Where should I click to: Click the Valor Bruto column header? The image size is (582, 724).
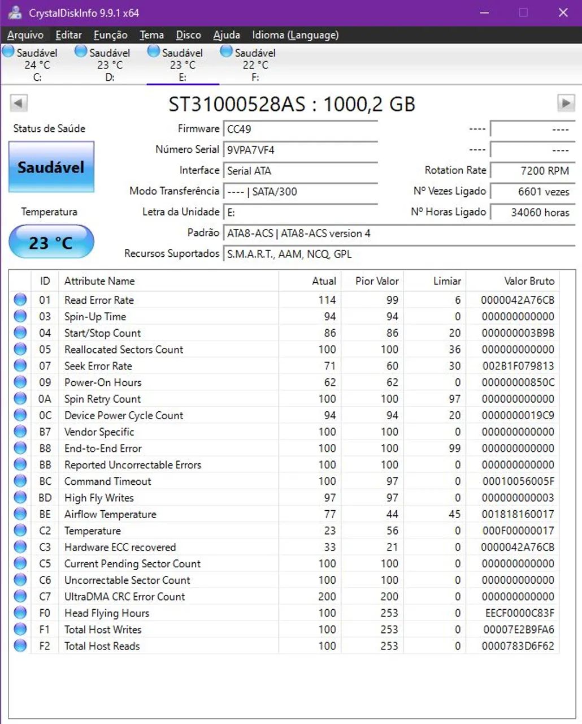(512, 281)
